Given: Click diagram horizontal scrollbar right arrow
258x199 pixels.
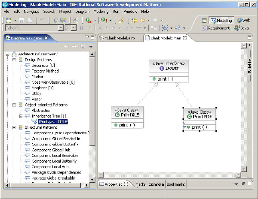Looking at the screenshot, I should 238,175.
